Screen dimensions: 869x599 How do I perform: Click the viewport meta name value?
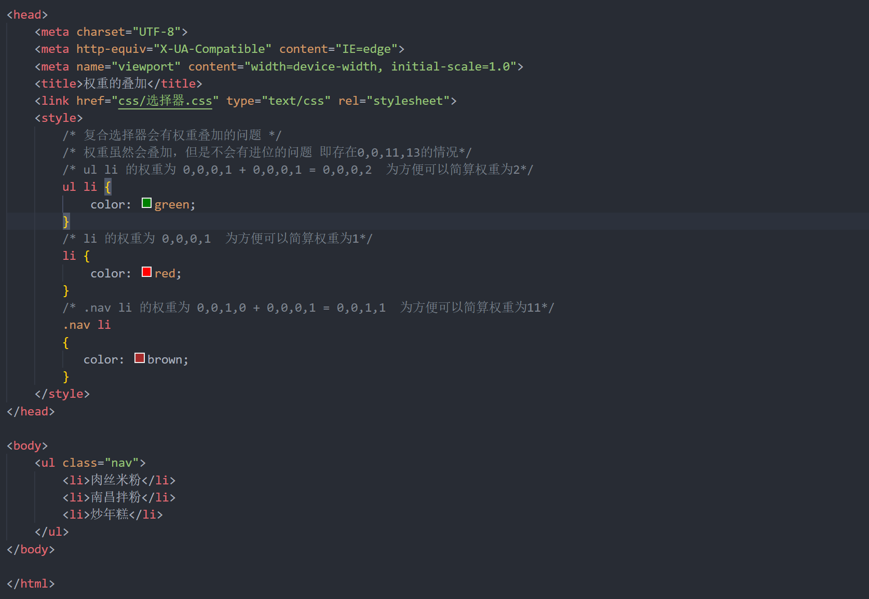coord(146,67)
